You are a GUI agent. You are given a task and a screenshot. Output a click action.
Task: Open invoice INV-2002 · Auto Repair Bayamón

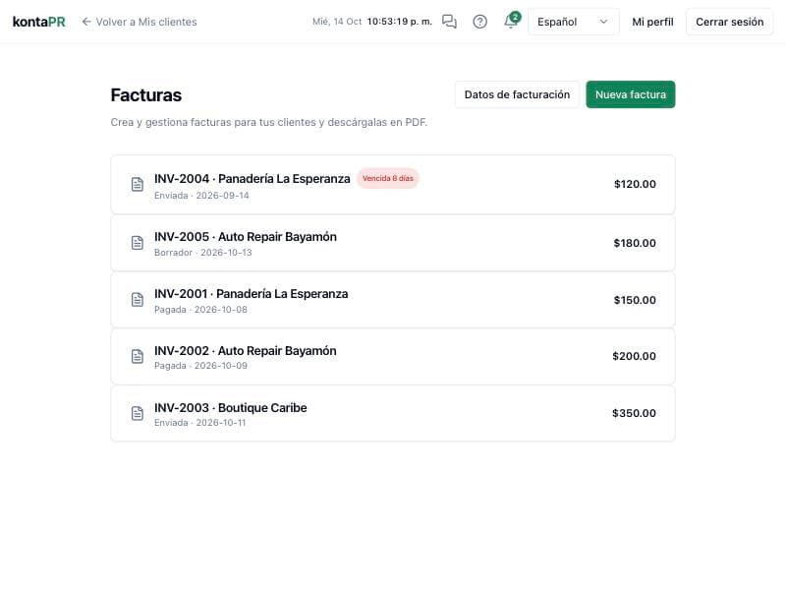tap(392, 357)
